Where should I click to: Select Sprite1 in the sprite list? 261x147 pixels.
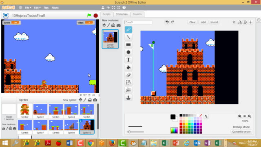click(x=40, y=111)
